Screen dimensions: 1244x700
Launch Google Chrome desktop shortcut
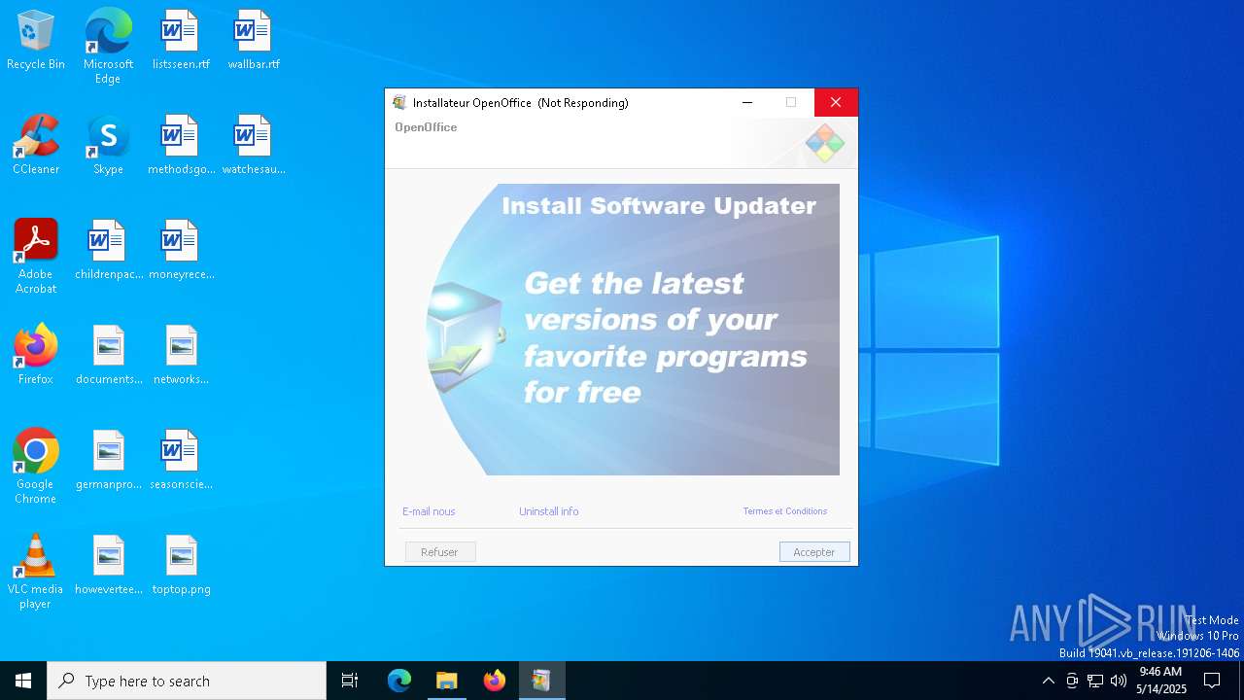pos(36,467)
